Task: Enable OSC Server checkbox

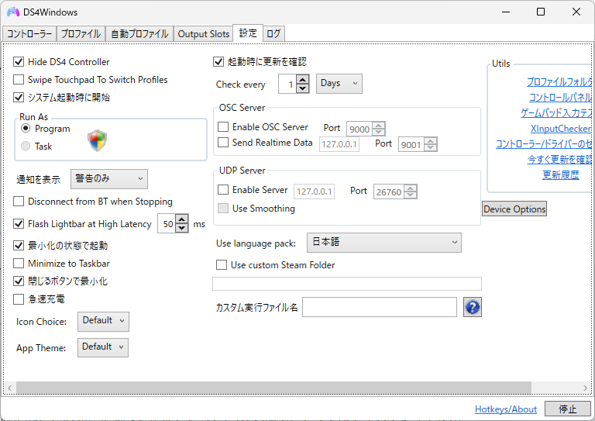Action: [x=223, y=126]
